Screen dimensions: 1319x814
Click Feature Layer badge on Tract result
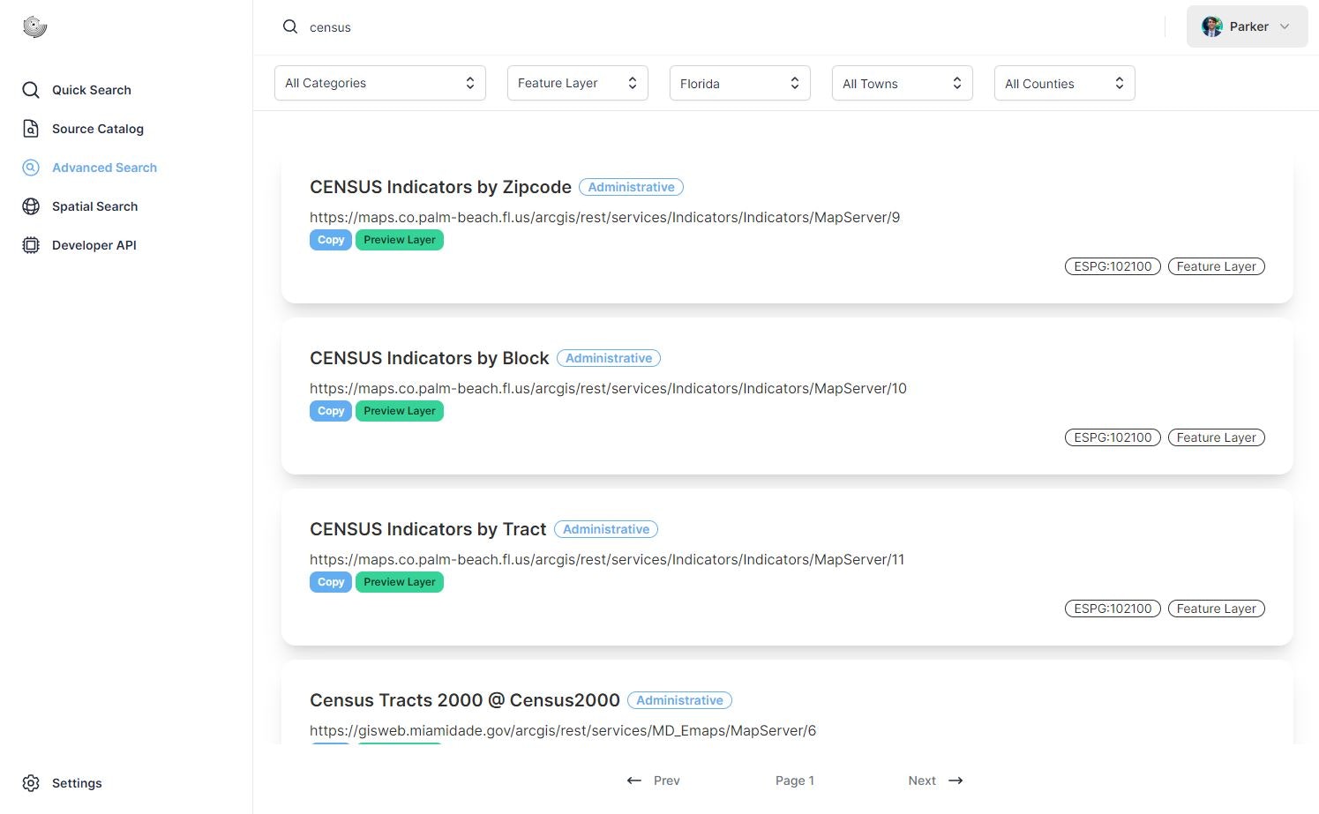(x=1217, y=609)
